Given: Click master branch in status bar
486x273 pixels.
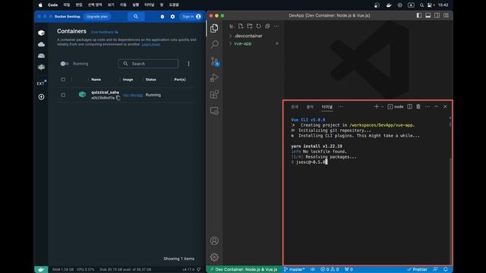Looking at the screenshot, I should (295, 270).
